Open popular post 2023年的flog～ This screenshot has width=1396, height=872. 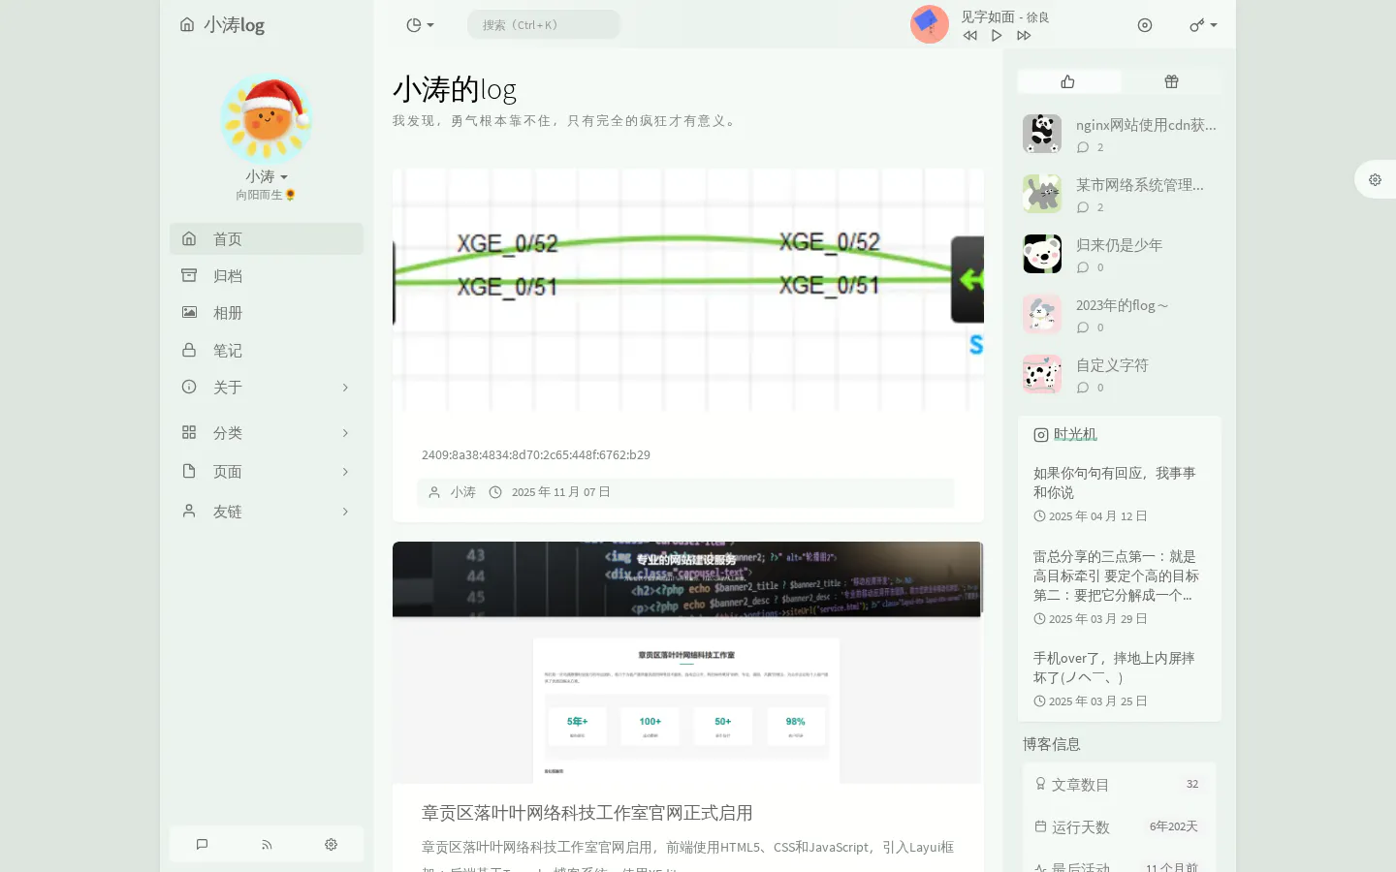tap(1123, 304)
